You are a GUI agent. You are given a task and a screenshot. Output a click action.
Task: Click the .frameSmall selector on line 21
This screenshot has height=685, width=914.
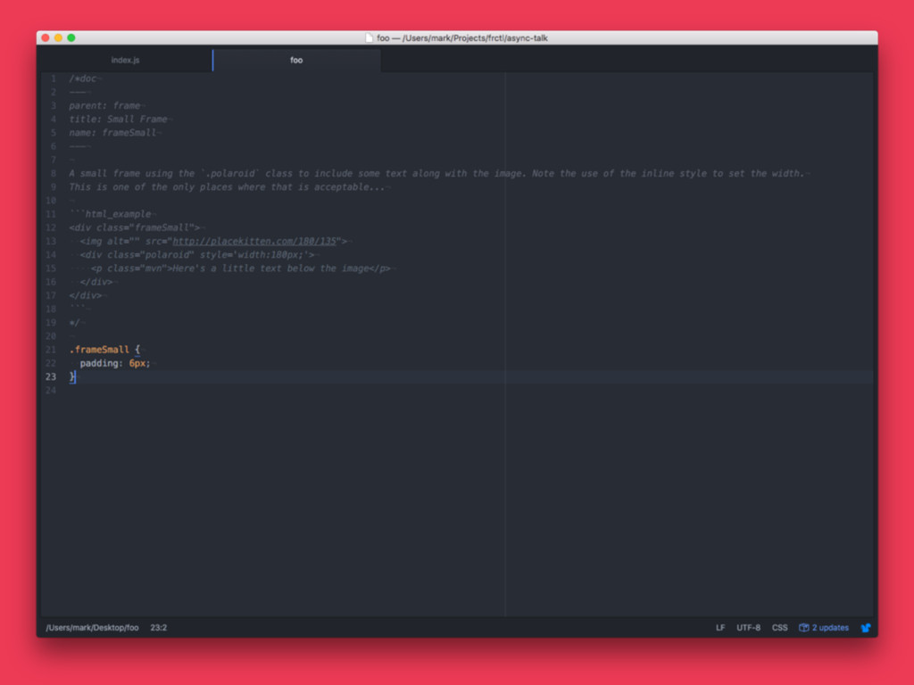click(99, 350)
